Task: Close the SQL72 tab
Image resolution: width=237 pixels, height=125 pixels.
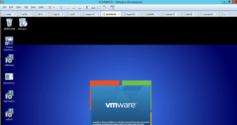Action: click(62, 14)
